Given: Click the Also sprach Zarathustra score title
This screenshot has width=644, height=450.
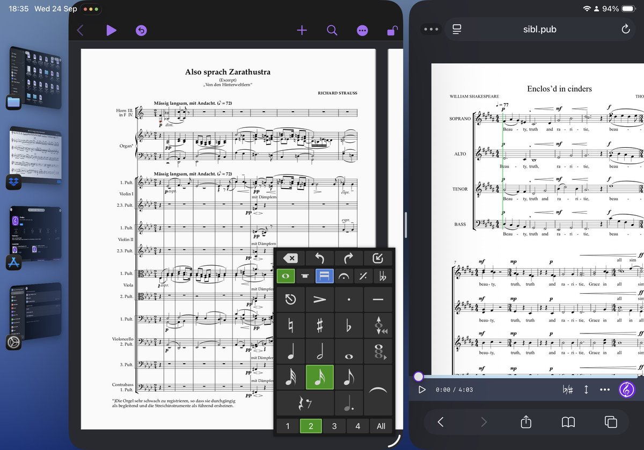Looking at the screenshot, I should point(228,72).
